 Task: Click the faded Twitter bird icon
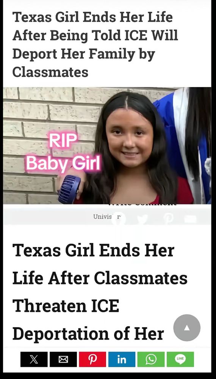tap(142, 219)
